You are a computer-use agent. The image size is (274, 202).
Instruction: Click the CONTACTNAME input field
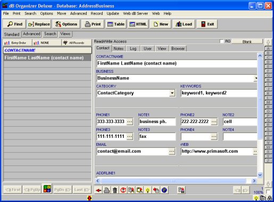point(177,63)
